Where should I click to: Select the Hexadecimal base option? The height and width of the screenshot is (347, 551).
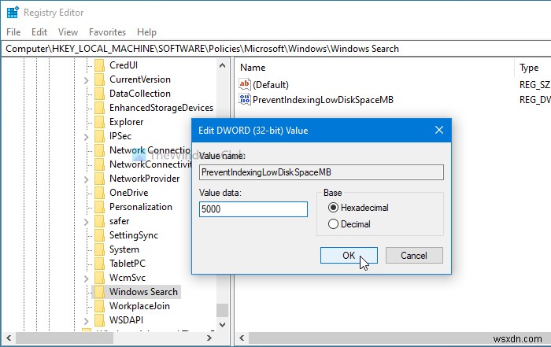333,208
